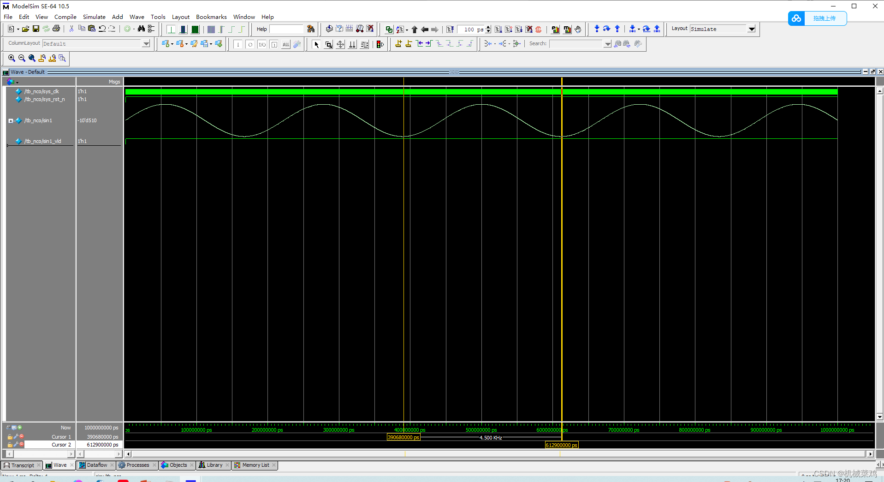Click the 拖拽上传 upload button
The width and height of the screenshot is (884, 482).
(x=825, y=18)
